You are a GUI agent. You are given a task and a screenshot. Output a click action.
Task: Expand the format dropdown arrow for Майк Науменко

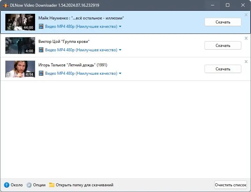point(120,26)
